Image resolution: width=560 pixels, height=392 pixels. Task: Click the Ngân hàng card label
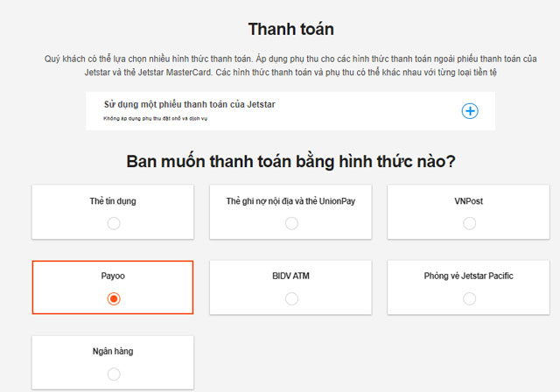click(113, 352)
